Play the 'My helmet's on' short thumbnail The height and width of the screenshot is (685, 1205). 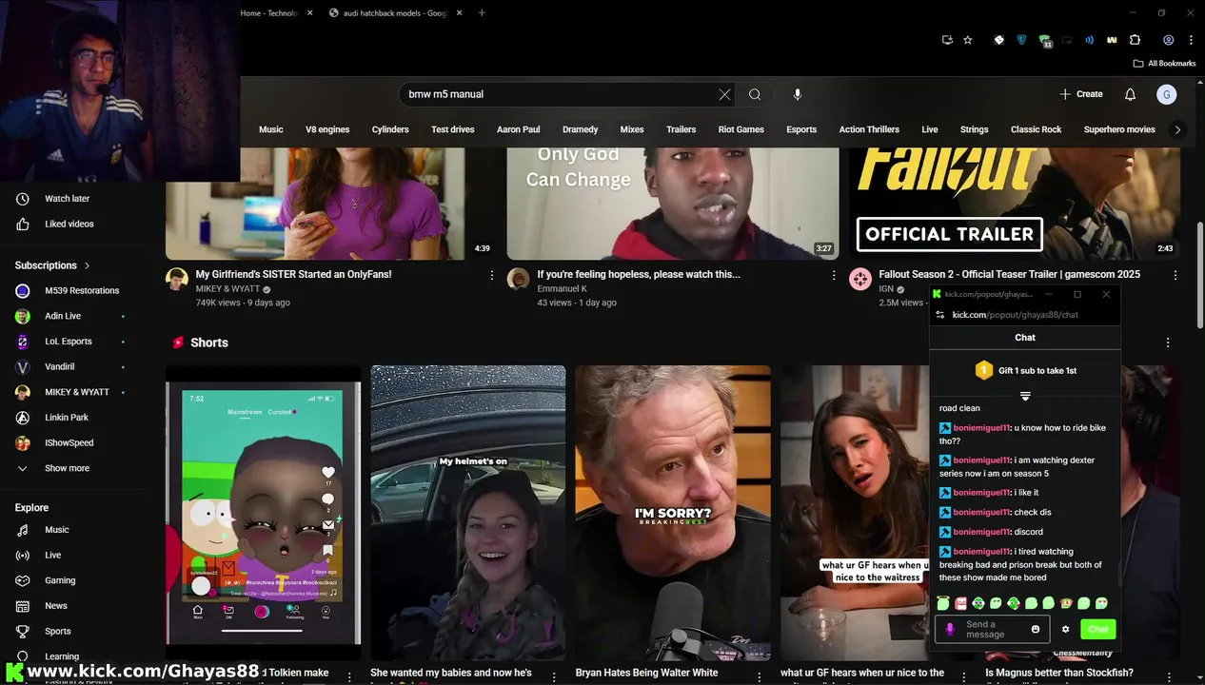click(x=467, y=513)
